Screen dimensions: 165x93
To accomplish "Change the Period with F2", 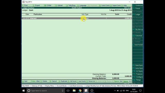I will (138, 9).
